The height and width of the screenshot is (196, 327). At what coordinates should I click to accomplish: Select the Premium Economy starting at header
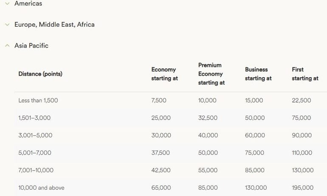point(211,74)
